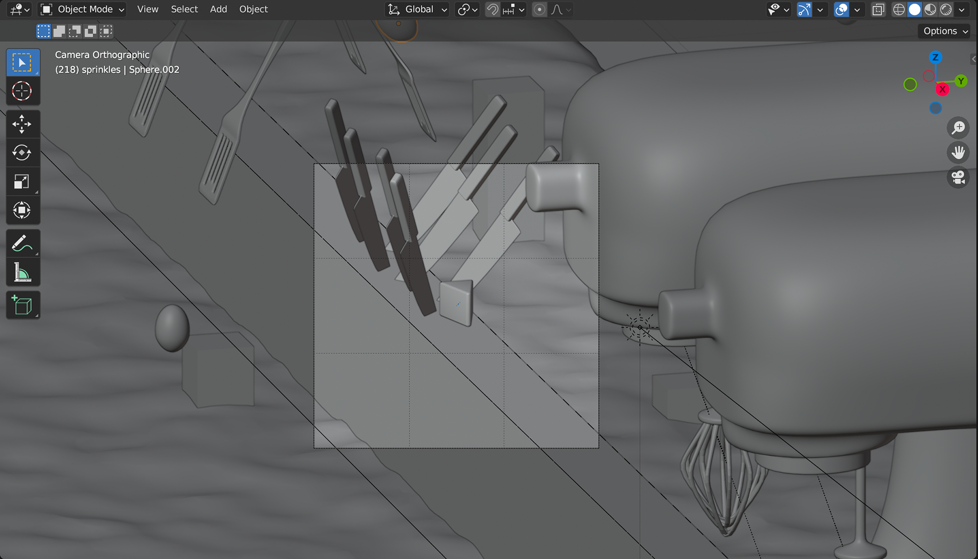Toggle viewport overlays visibility
The image size is (978, 559).
841,10
